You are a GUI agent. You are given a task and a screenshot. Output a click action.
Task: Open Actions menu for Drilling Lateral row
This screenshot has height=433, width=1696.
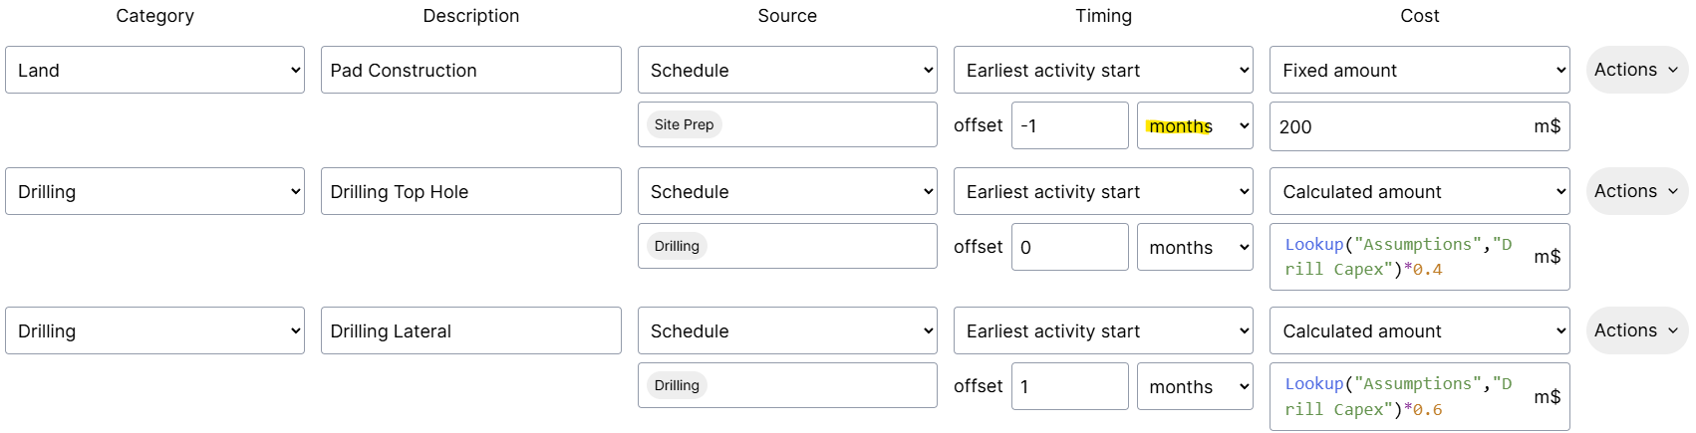[1635, 330]
